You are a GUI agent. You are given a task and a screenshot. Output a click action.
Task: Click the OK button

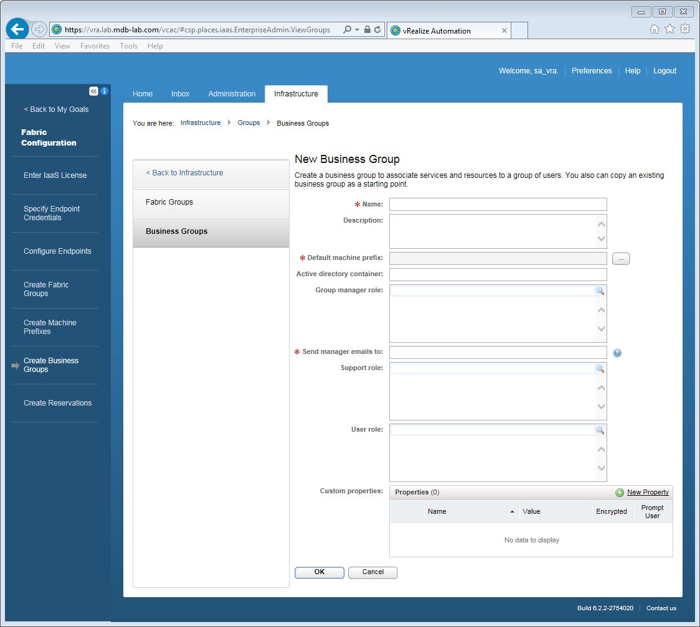click(319, 572)
